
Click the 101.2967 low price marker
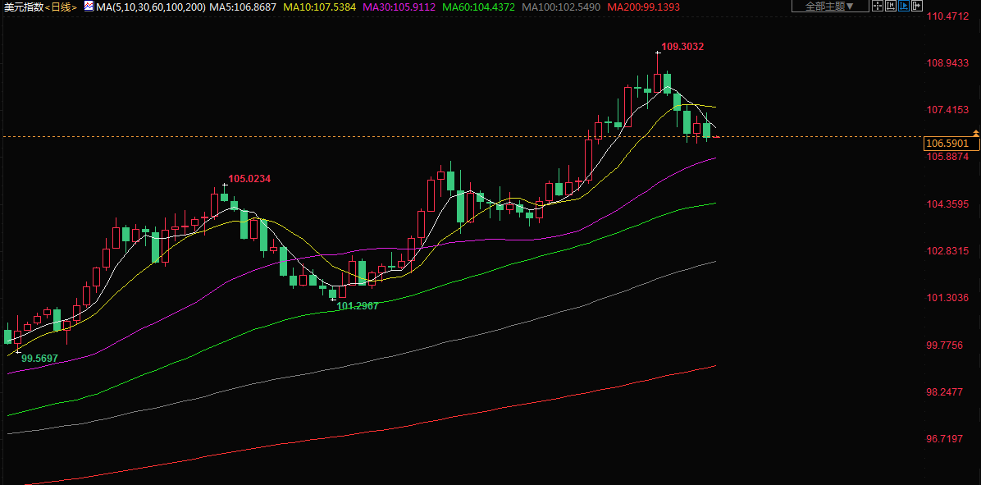[x=358, y=306]
